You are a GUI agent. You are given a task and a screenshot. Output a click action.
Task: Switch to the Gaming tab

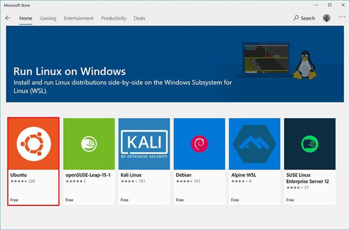click(48, 18)
